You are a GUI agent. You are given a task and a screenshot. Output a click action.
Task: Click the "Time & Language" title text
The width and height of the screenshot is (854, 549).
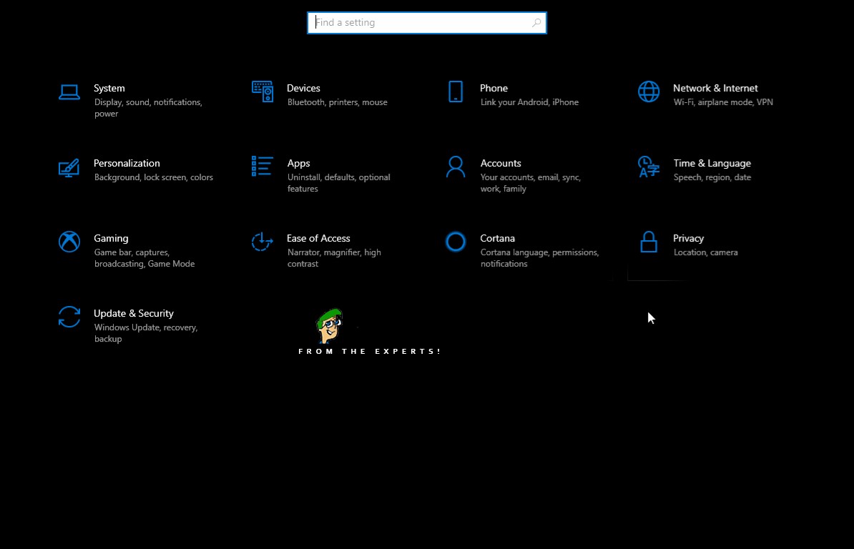pos(712,163)
